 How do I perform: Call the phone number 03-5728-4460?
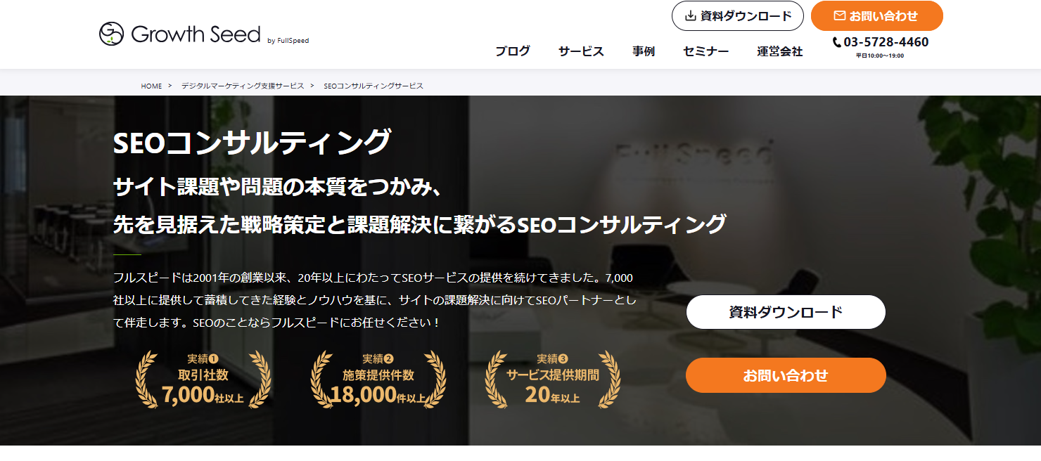886,42
